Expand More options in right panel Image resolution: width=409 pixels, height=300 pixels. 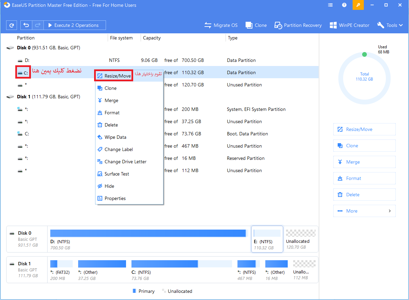tap(364, 211)
